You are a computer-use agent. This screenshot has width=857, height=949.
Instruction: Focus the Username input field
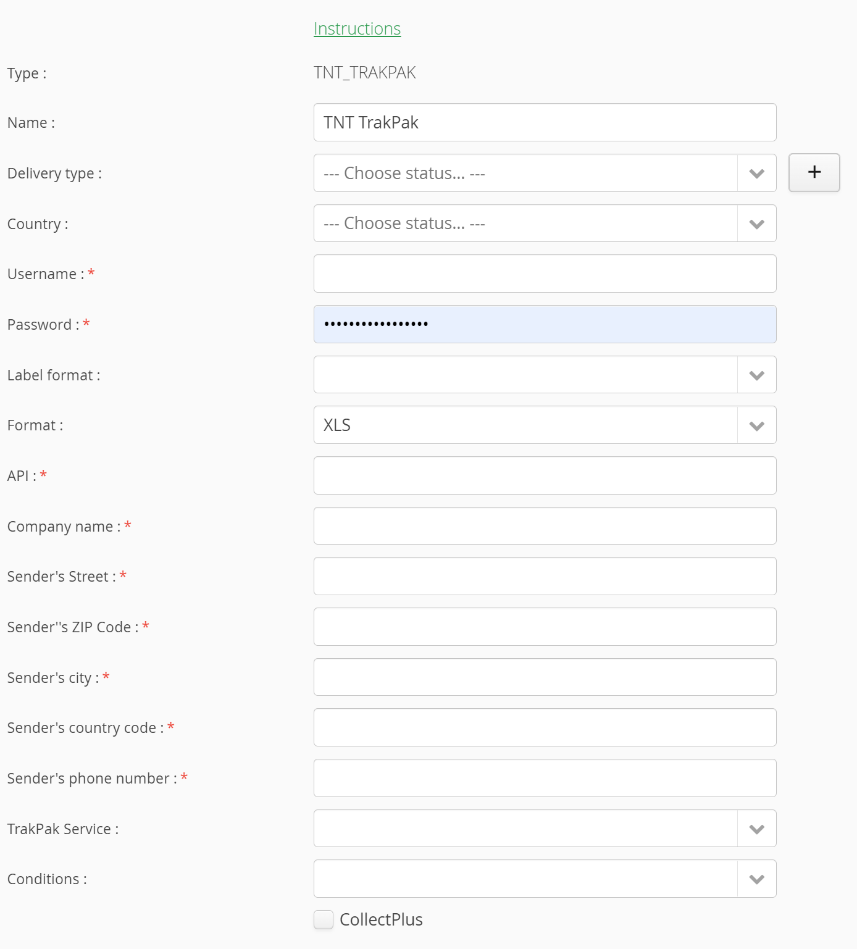pos(545,274)
